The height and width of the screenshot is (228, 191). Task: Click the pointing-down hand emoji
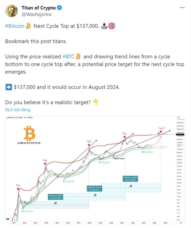pyautogui.click(x=96, y=103)
